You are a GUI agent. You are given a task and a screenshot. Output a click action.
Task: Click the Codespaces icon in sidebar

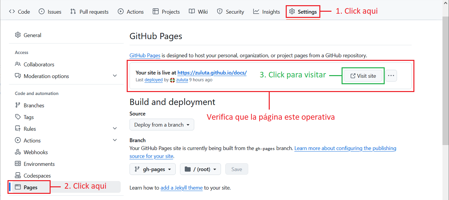coord(18,176)
